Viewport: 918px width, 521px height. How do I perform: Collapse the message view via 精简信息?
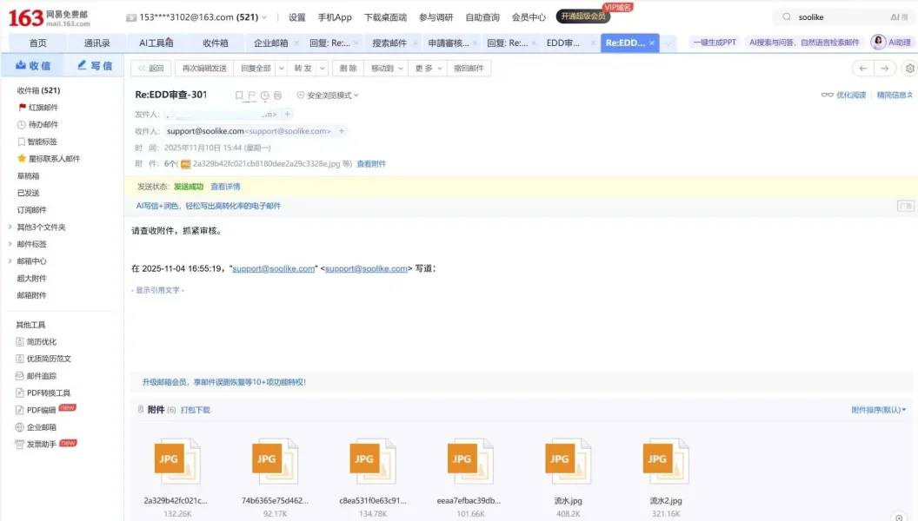coord(888,95)
